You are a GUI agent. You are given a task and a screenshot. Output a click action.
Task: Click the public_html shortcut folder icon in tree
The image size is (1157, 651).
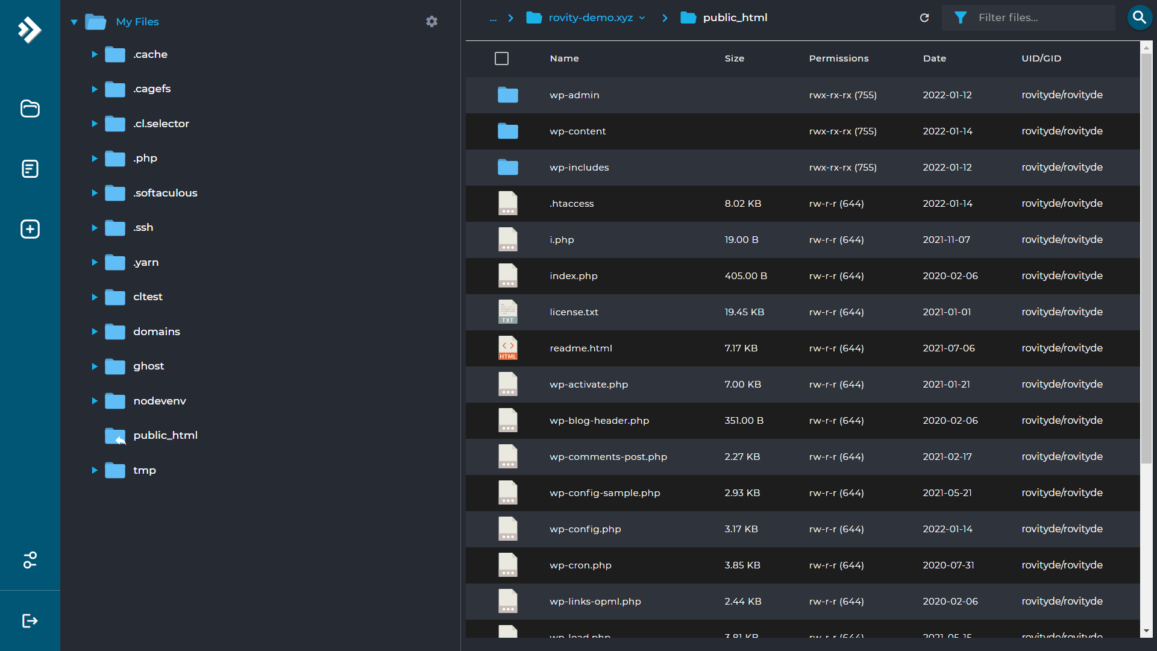pos(115,436)
